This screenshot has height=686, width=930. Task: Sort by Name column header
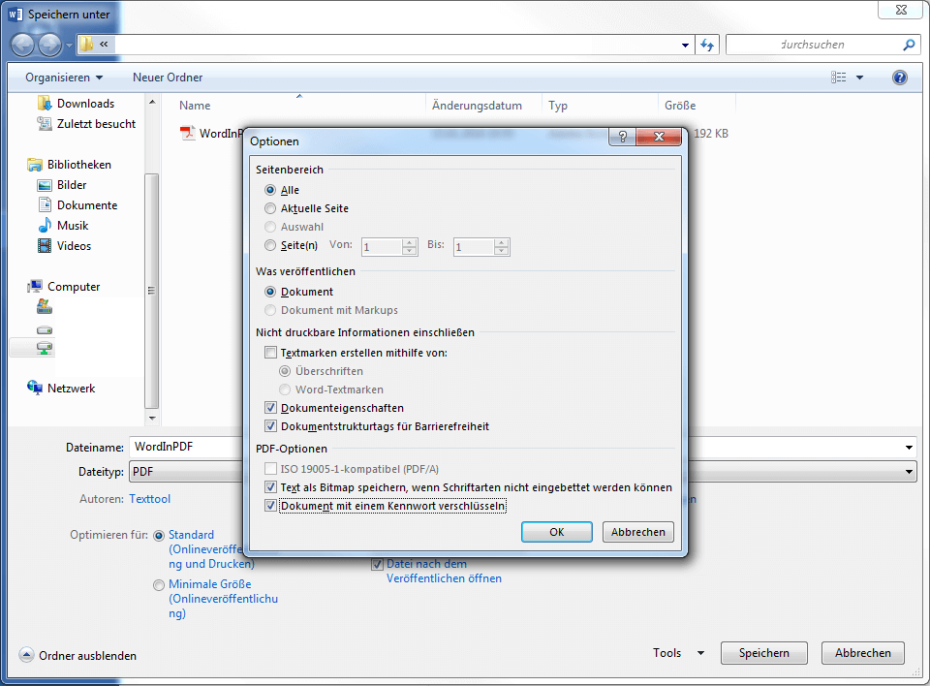click(x=195, y=105)
